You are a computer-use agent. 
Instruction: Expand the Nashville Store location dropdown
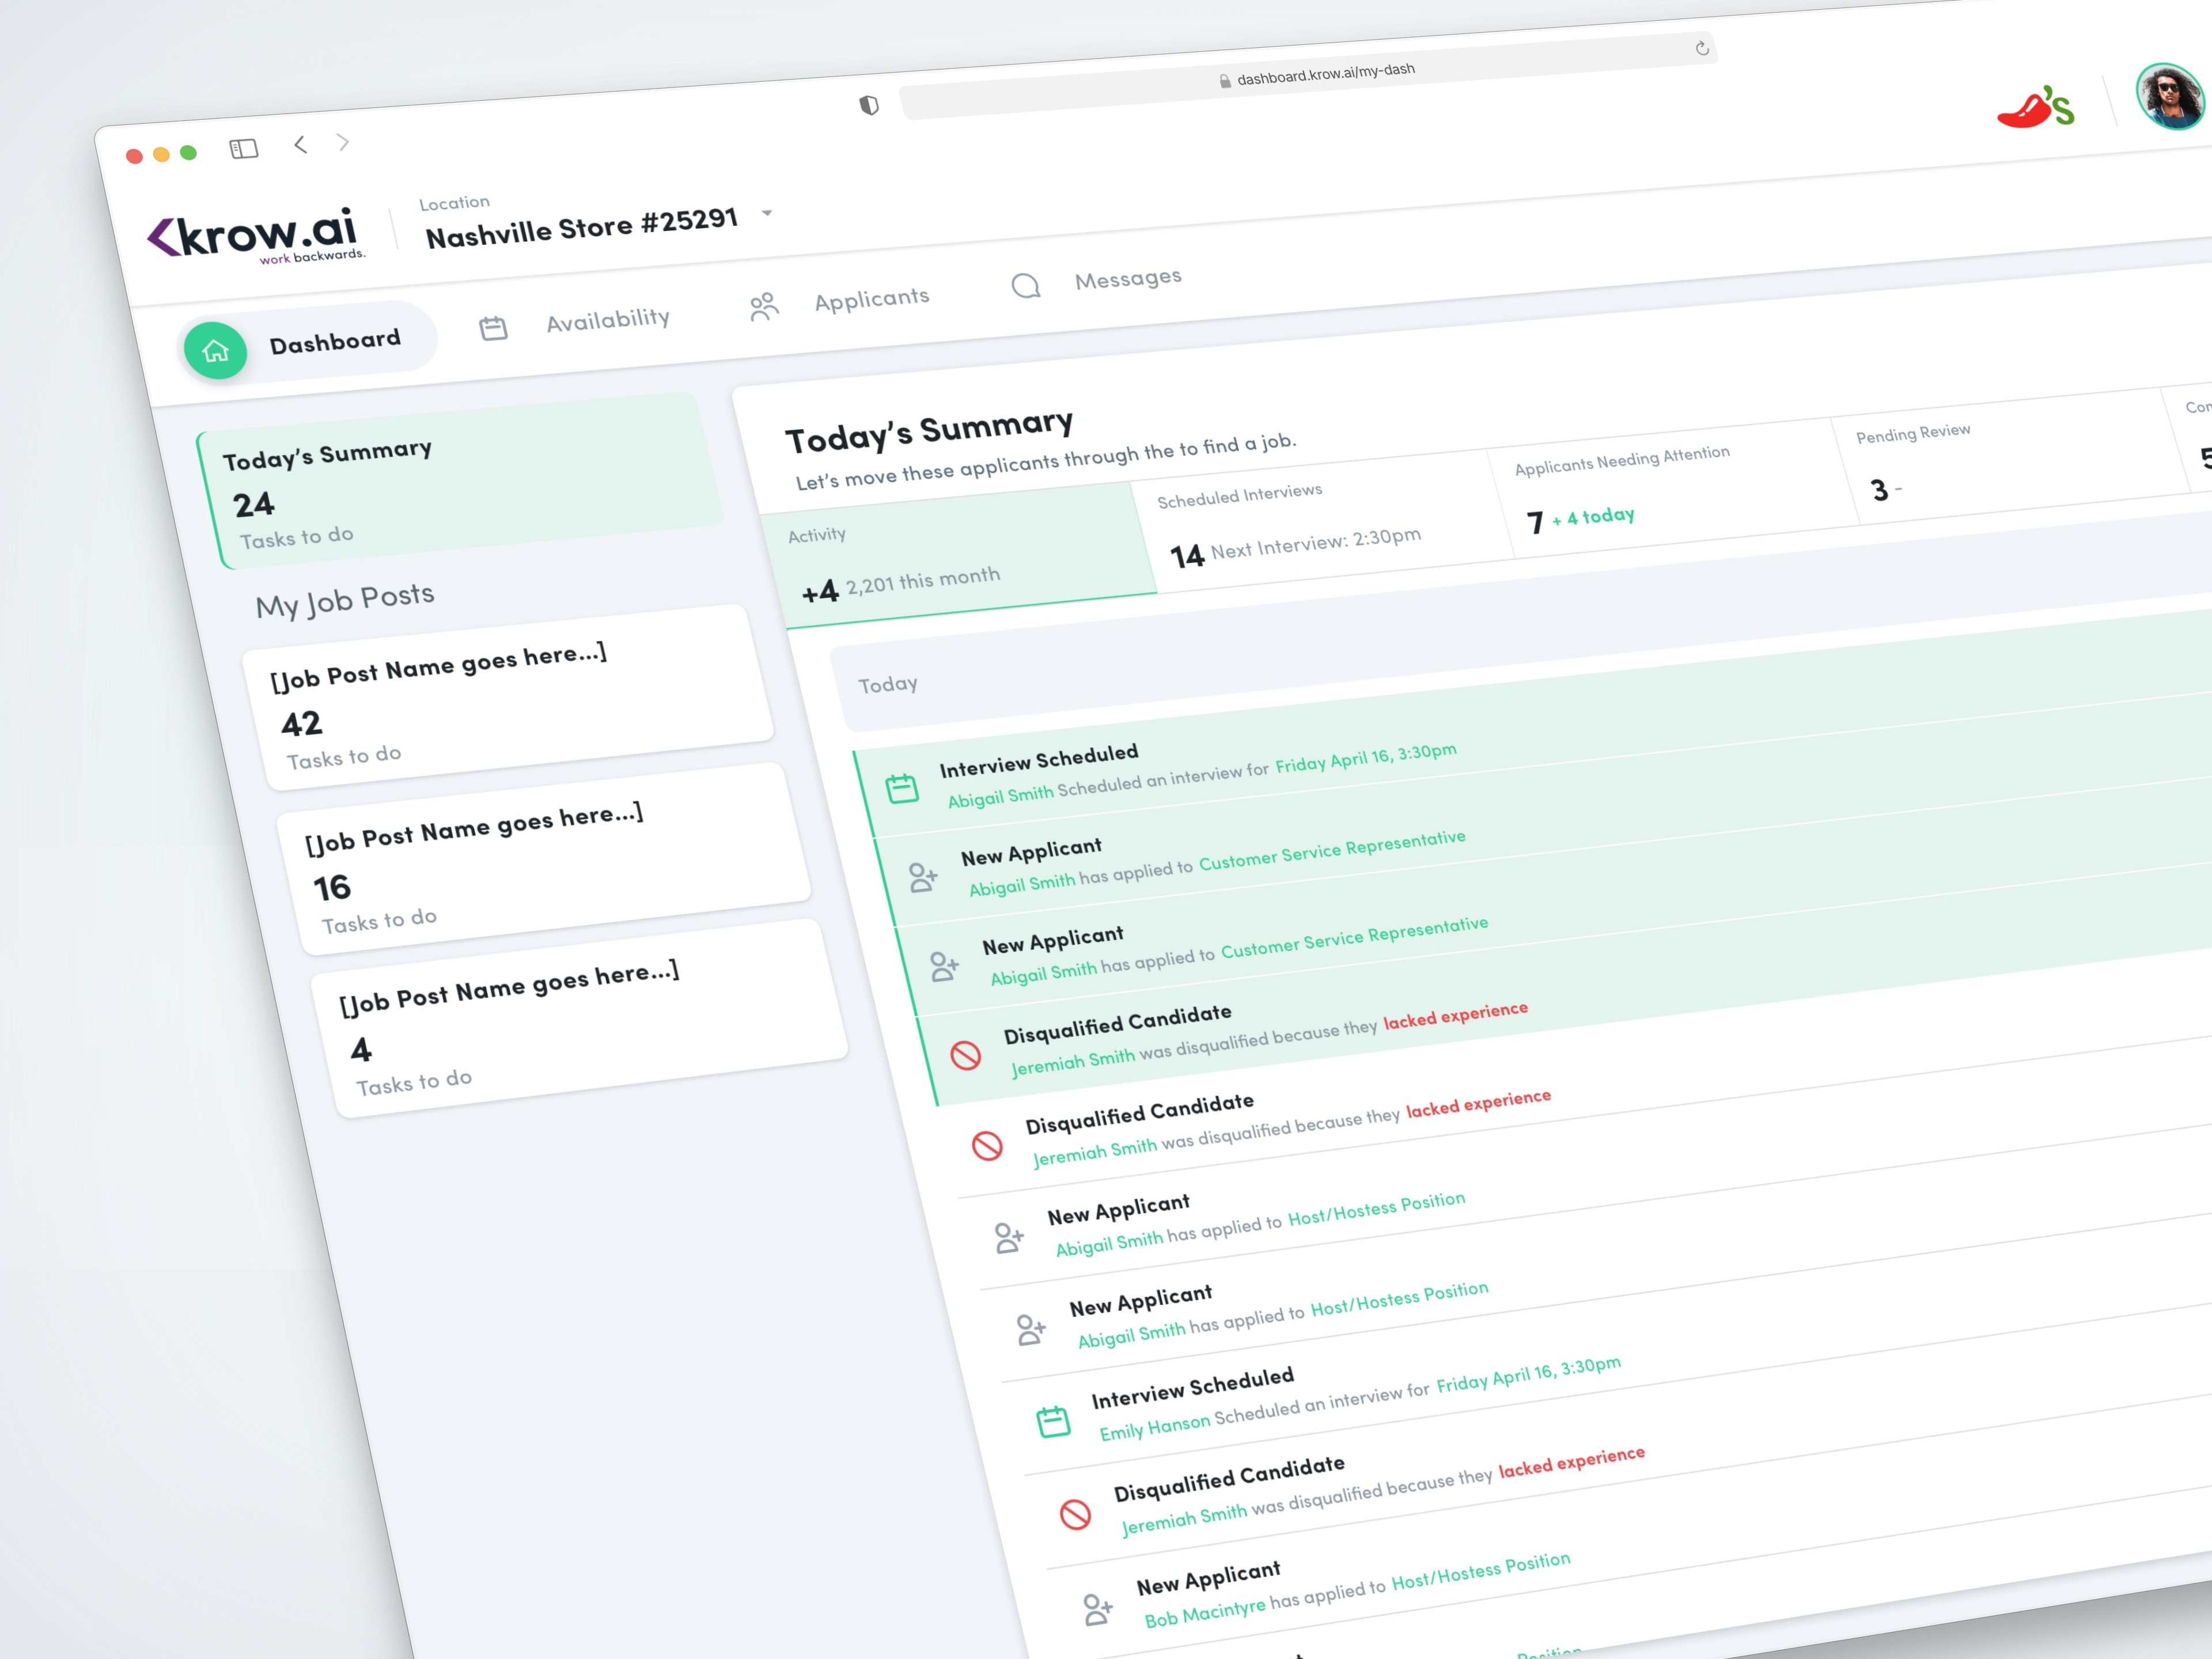[767, 213]
